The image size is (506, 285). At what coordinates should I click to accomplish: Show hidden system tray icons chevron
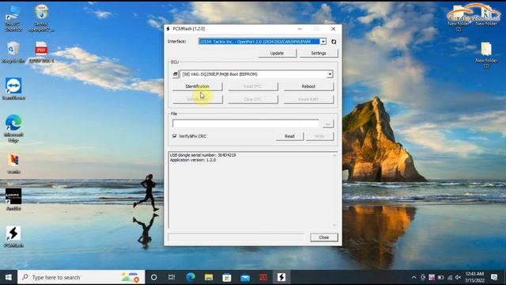[413, 277]
